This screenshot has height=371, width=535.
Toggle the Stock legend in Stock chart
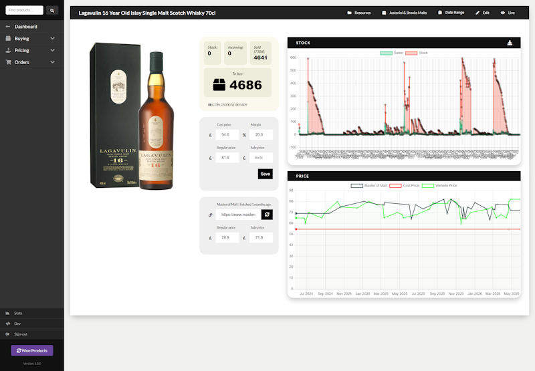pyautogui.click(x=417, y=53)
